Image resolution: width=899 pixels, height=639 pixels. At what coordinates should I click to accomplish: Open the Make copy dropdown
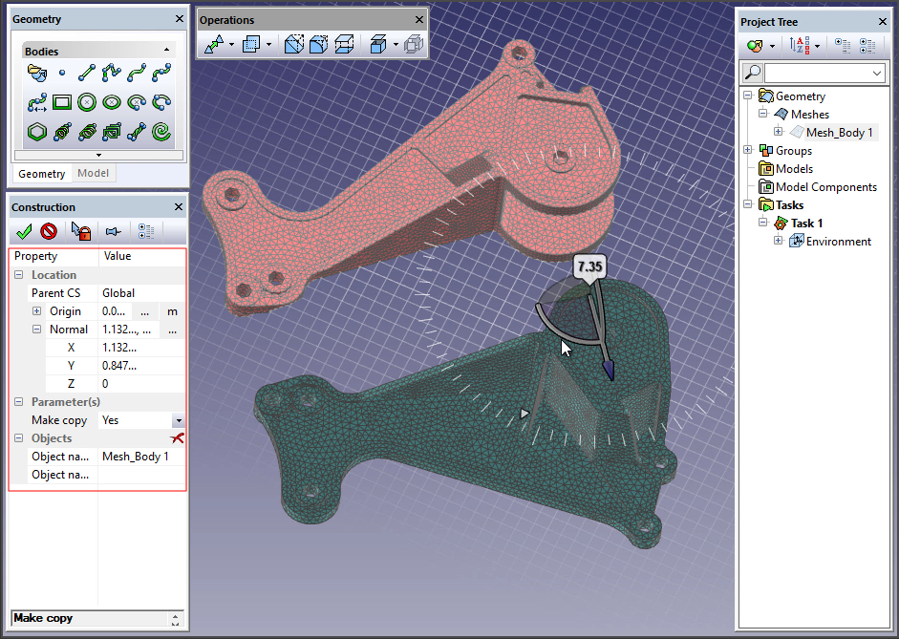178,420
